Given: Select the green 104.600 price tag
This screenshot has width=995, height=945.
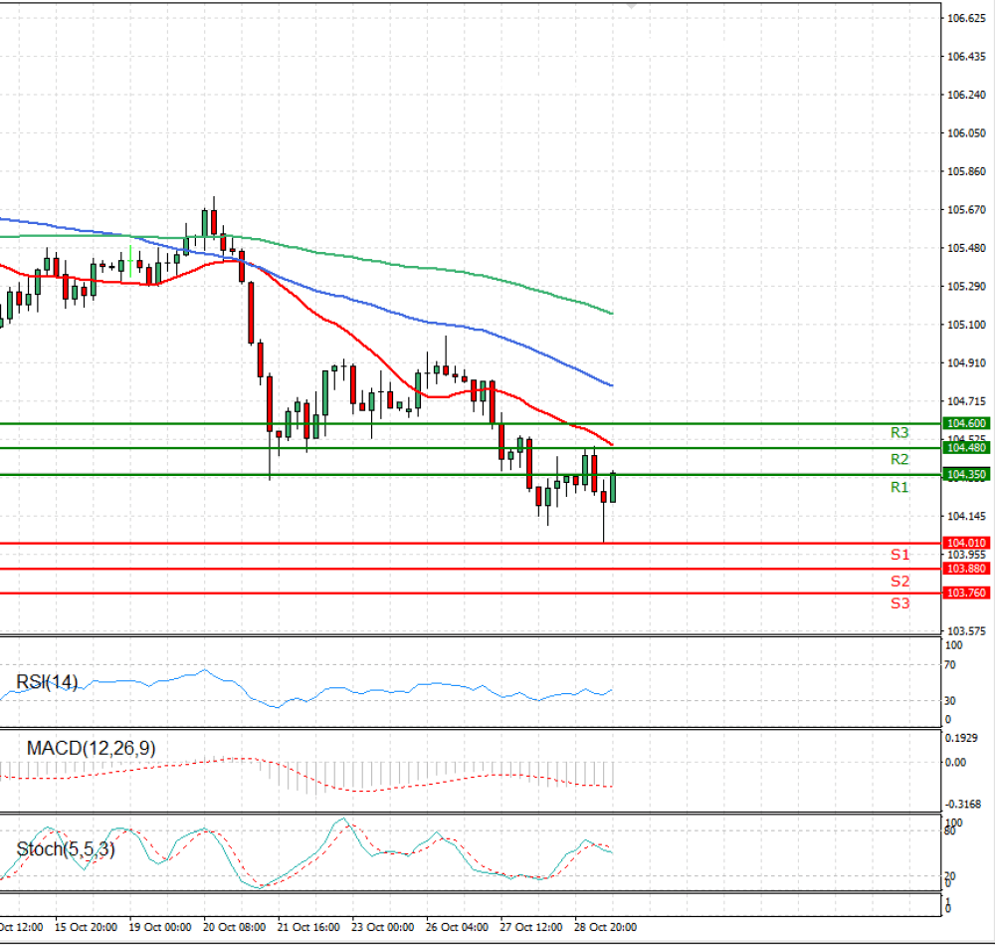Looking at the screenshot, I should pyautogui.click(x=966, y=423).
